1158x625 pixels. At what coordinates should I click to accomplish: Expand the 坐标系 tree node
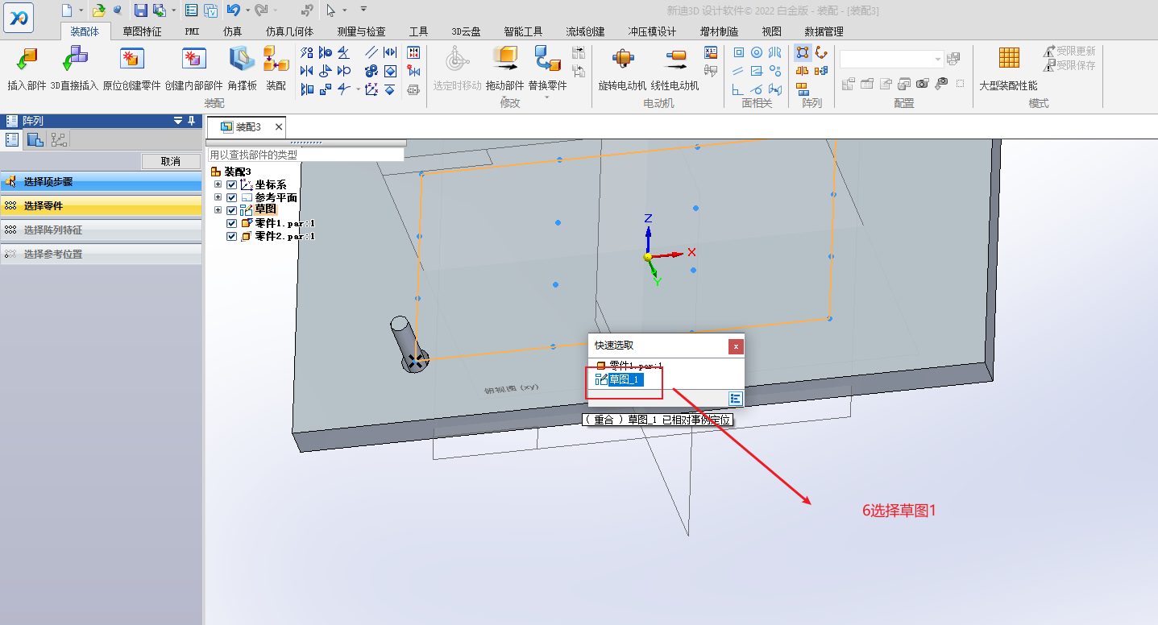218,185
